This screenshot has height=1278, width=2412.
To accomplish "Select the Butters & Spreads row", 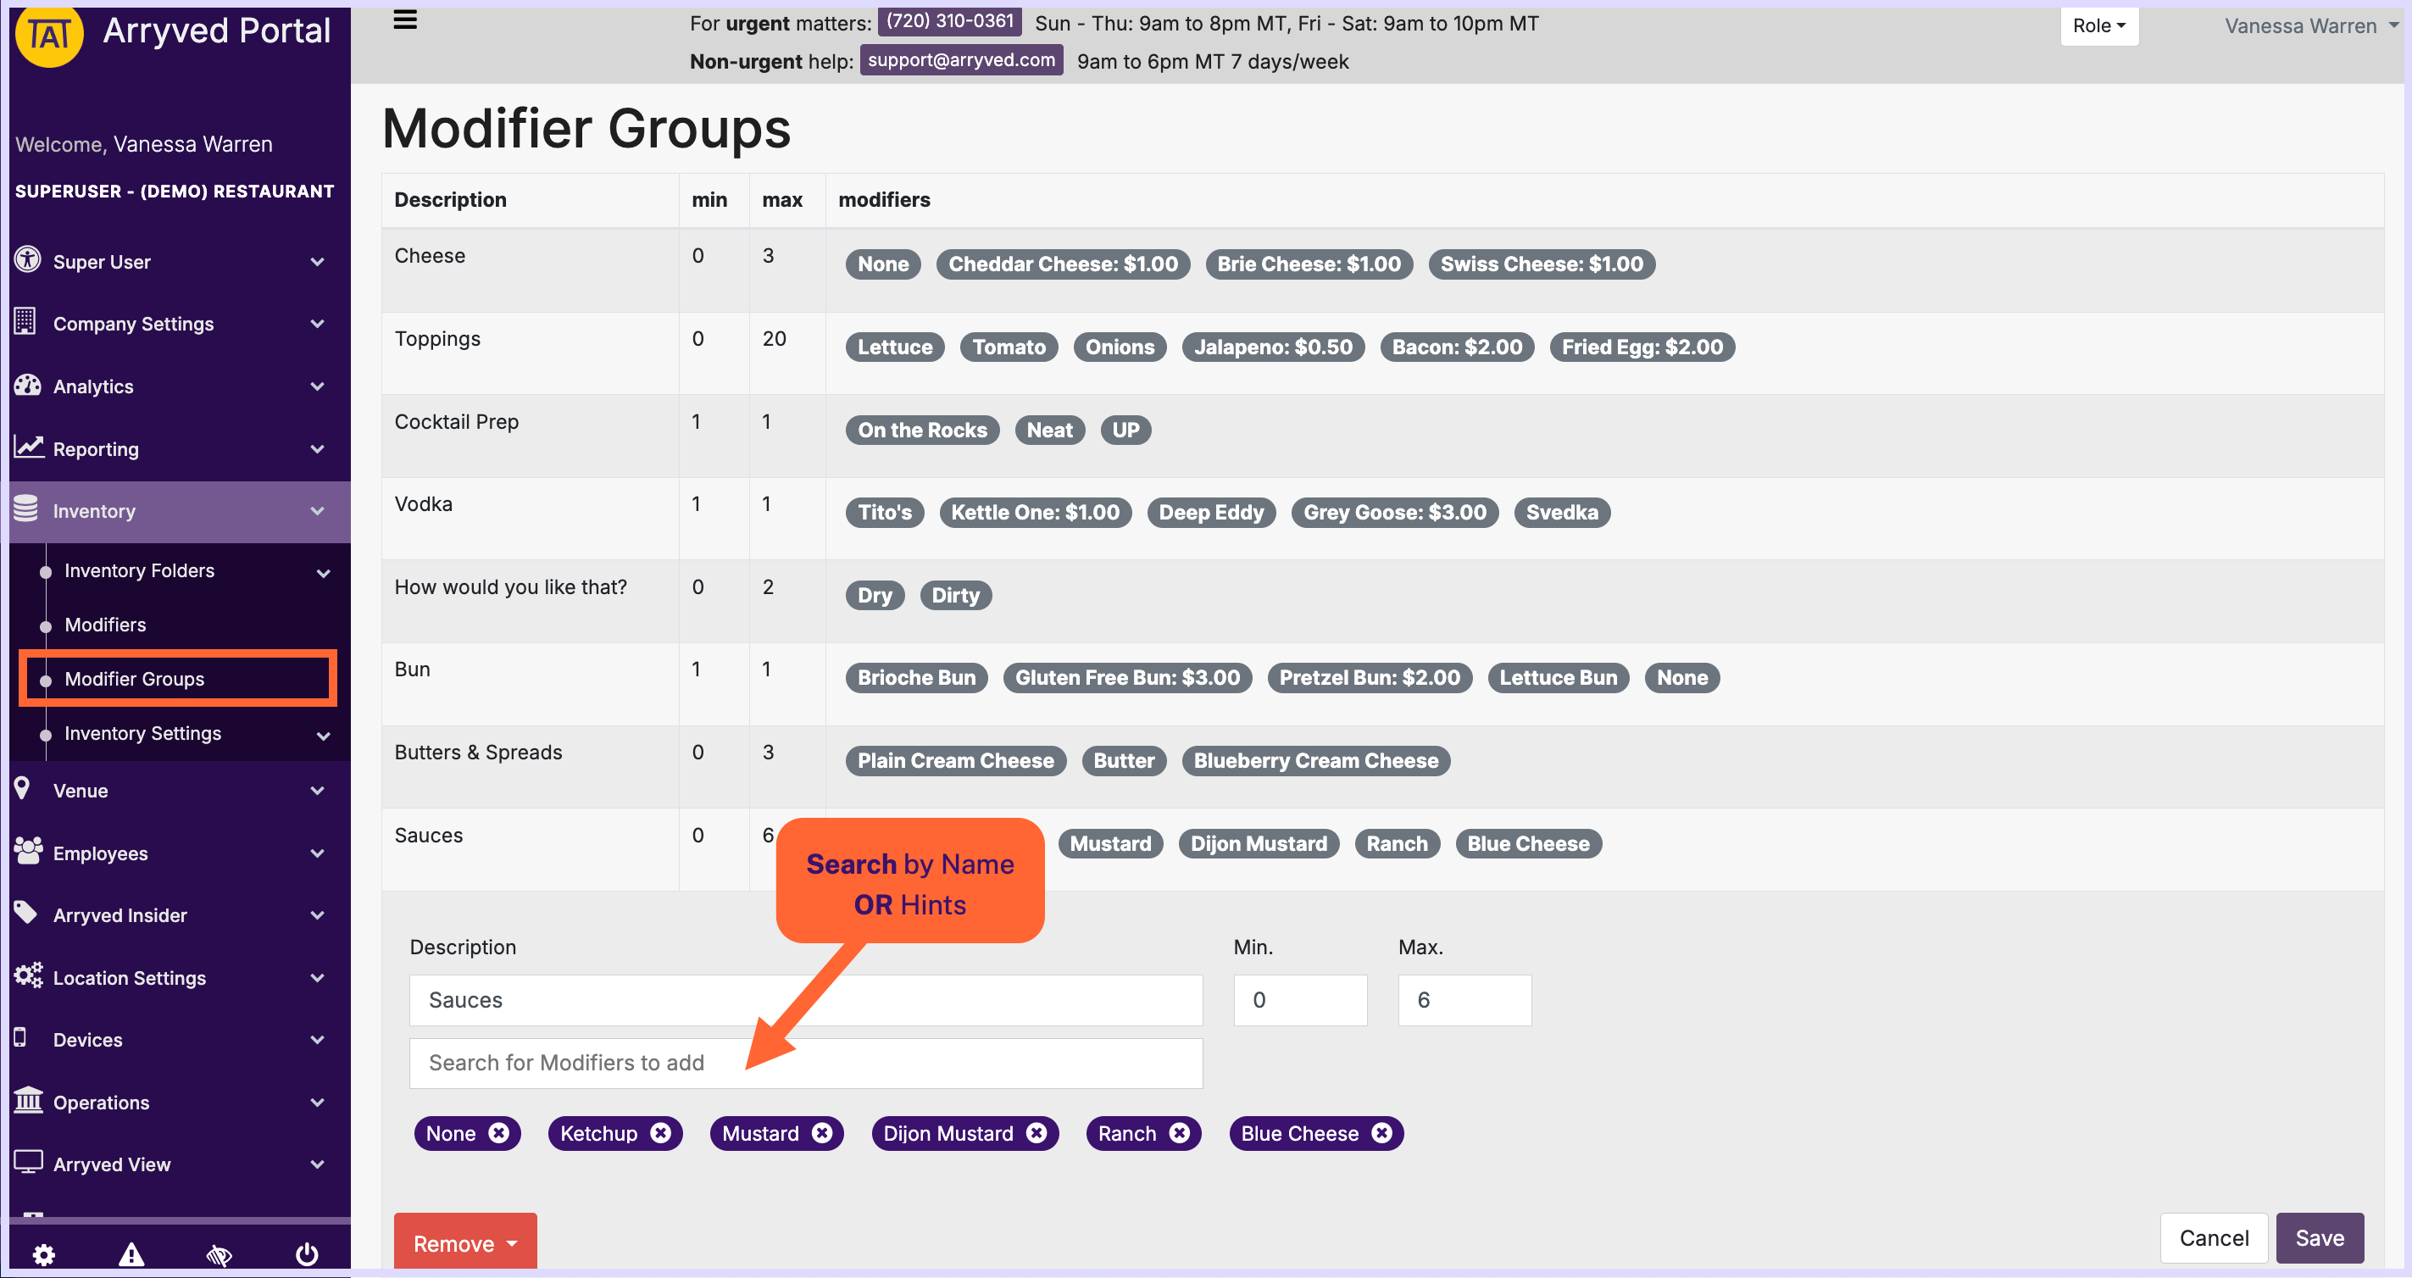I will (1382, 767).
